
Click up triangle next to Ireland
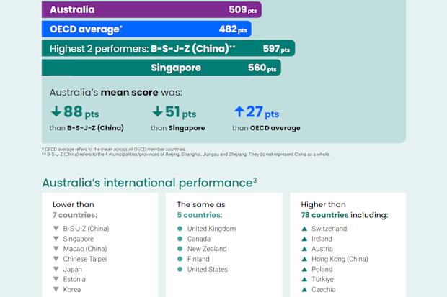pyautogui.click(x=304, y=239)
